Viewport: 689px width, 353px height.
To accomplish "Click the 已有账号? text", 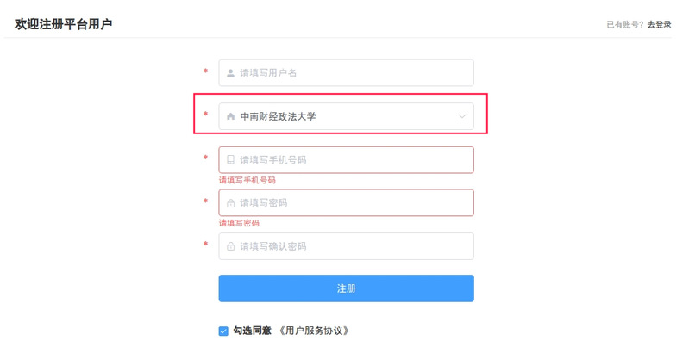I will [625, 25].
